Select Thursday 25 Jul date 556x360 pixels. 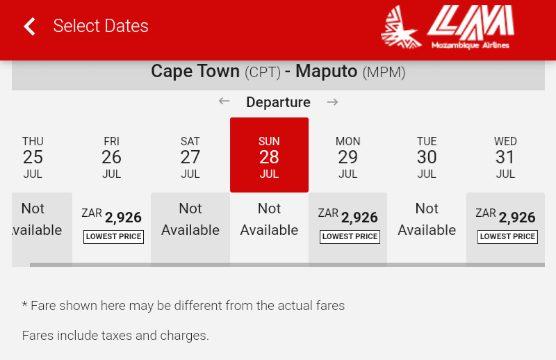(x=33, y=157)
